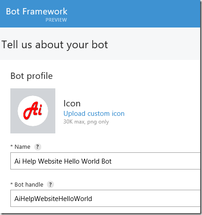Click the PREVIEW label under Bot Framework
This screenshot has width=202, height=215.
pos(56,20)
